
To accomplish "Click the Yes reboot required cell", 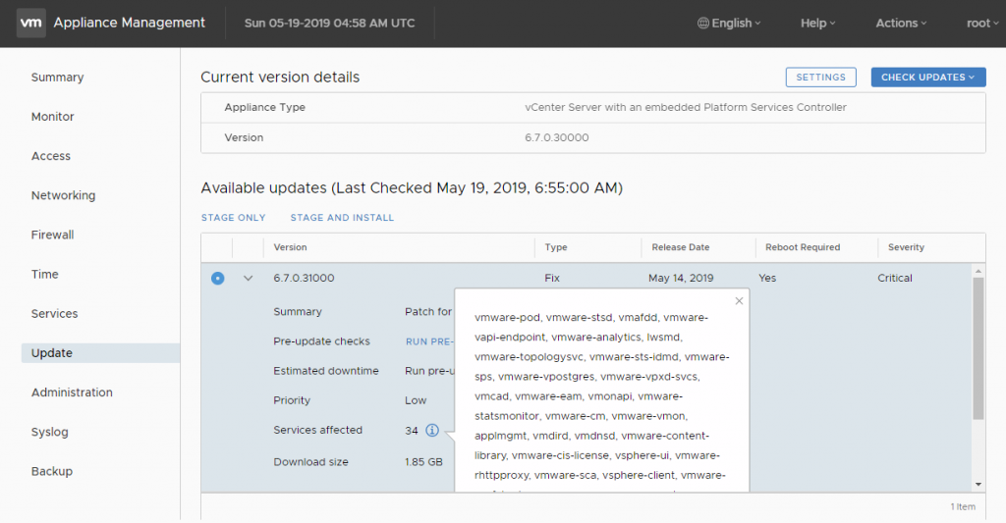I will coord(767,278).
